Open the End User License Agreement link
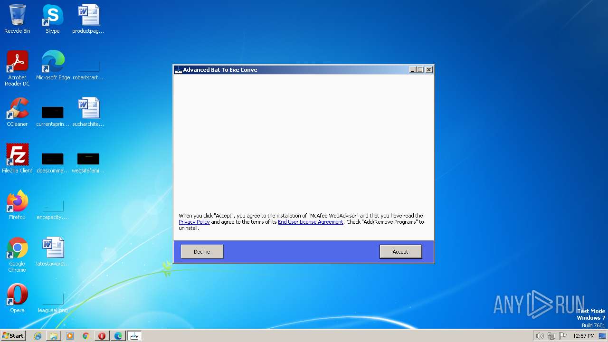608x342 pixels. pyautogui.click(x=310, y=222)
